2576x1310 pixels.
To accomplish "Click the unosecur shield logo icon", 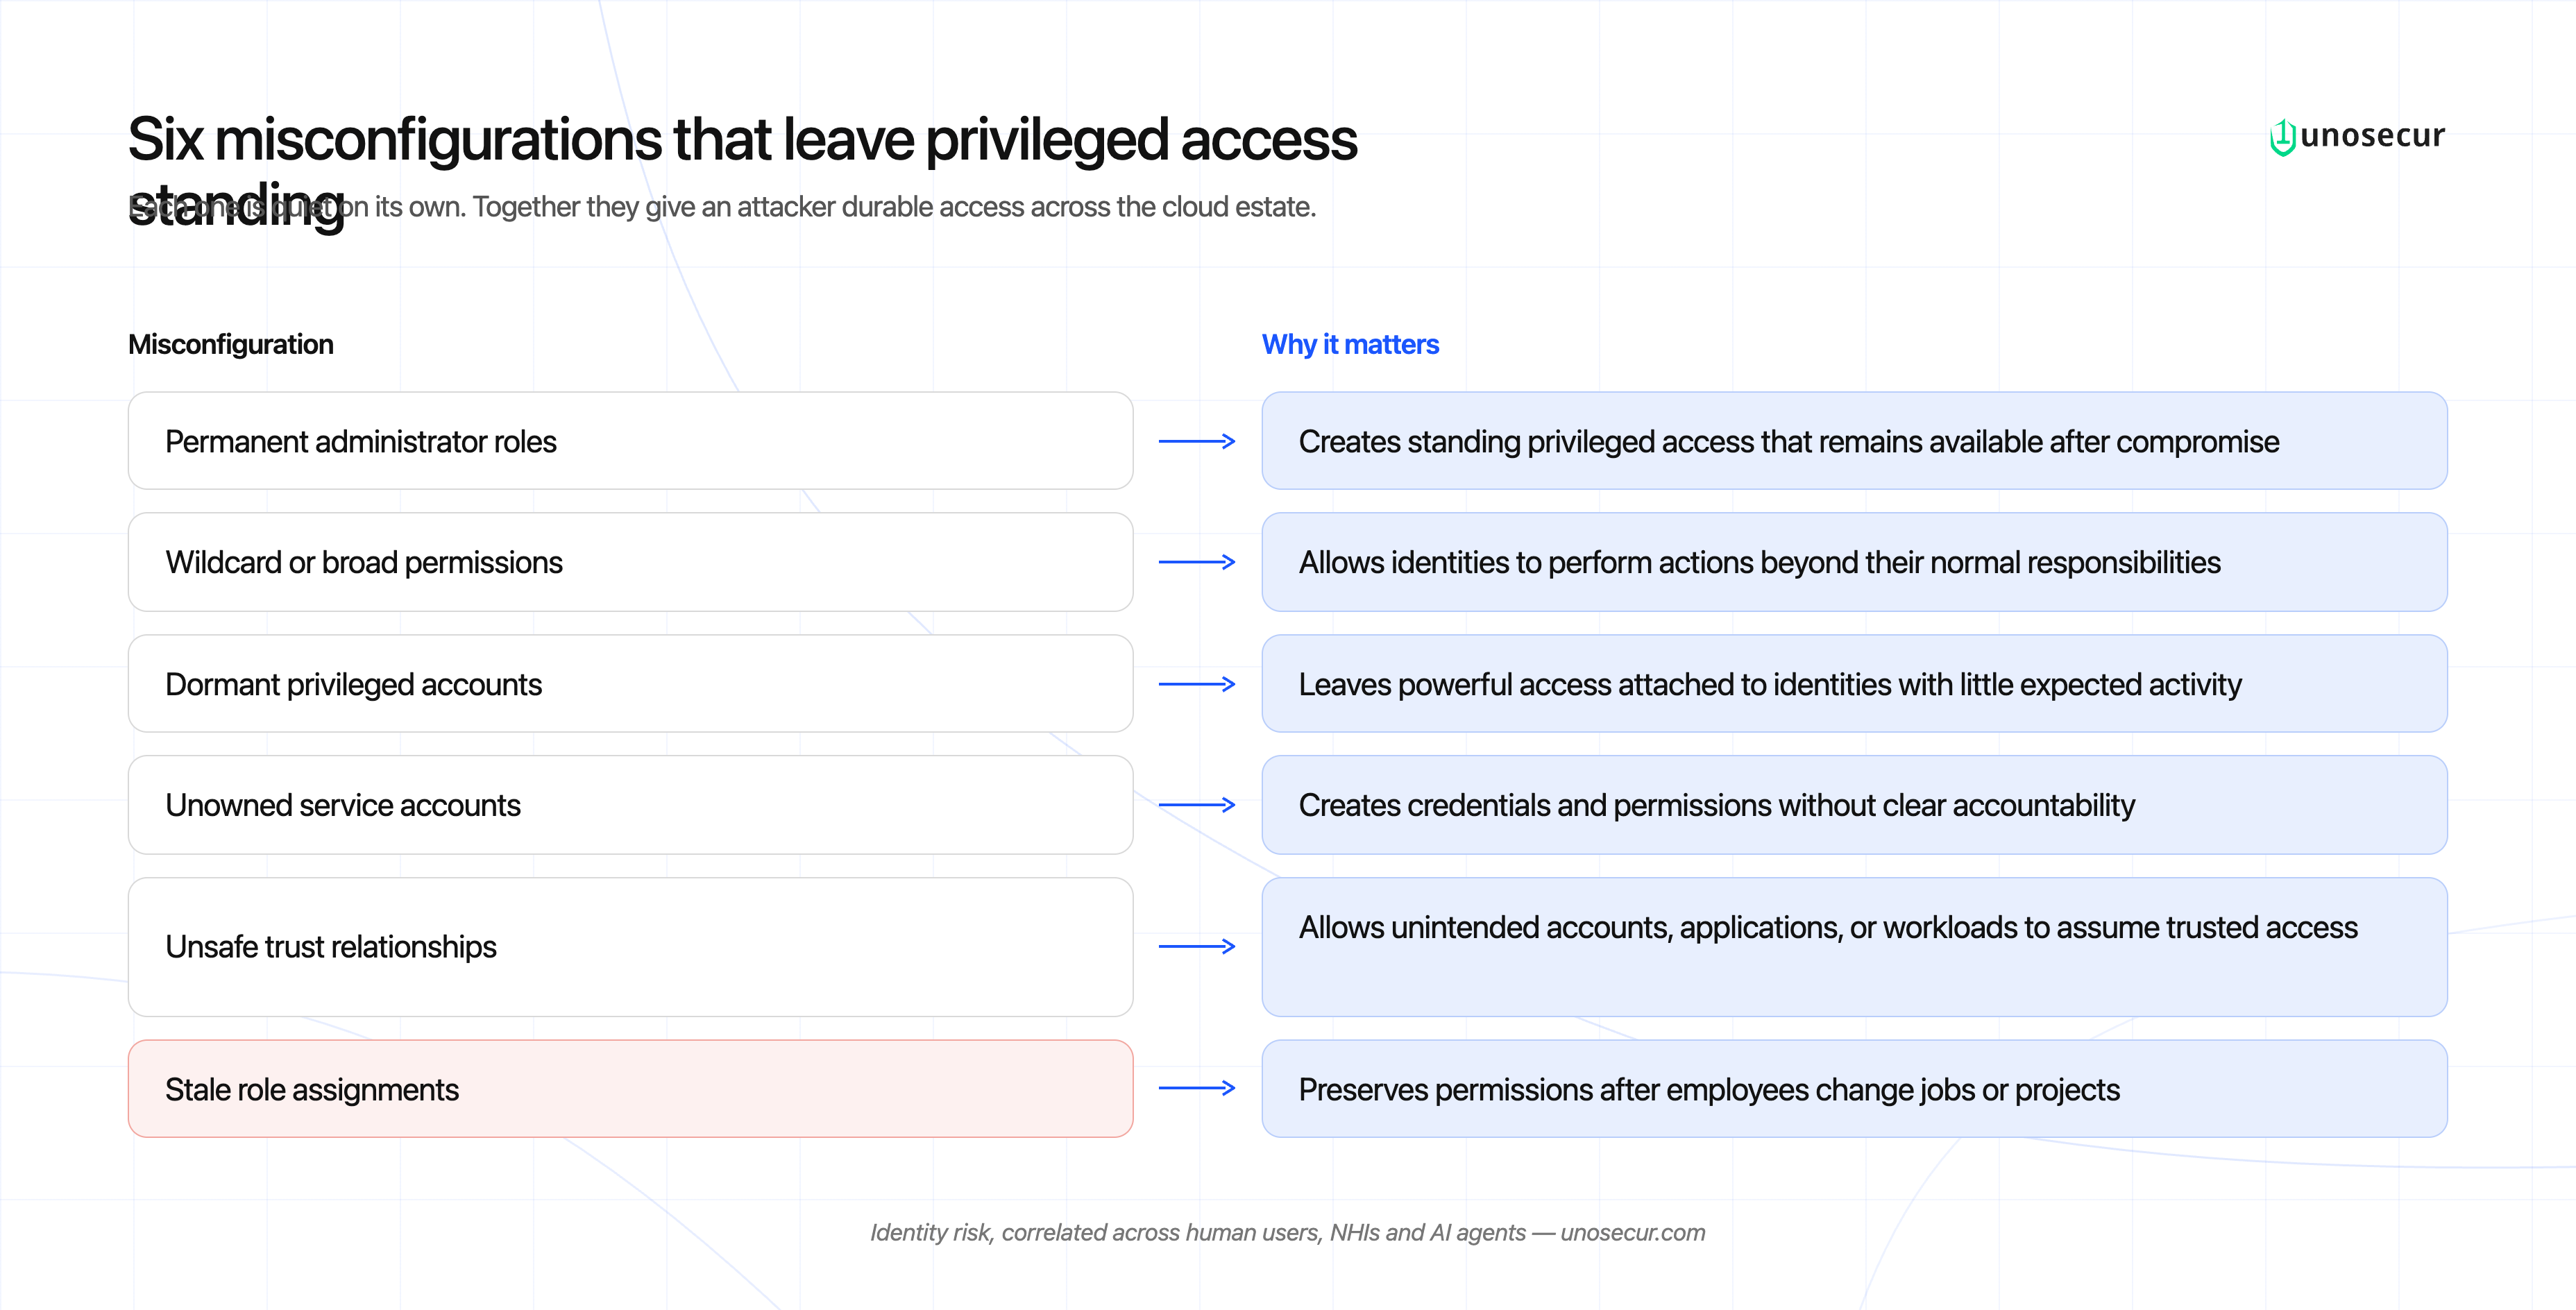I will 2282,137.
